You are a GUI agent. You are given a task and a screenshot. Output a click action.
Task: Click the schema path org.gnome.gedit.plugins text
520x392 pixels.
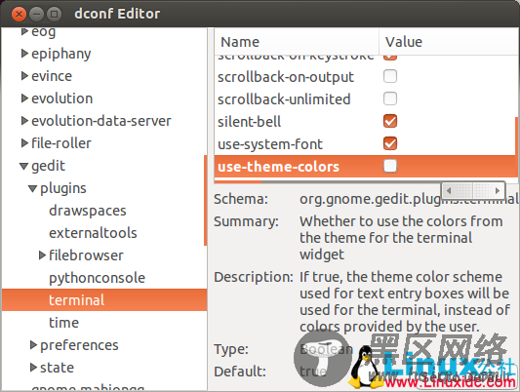tap(408, 199)
